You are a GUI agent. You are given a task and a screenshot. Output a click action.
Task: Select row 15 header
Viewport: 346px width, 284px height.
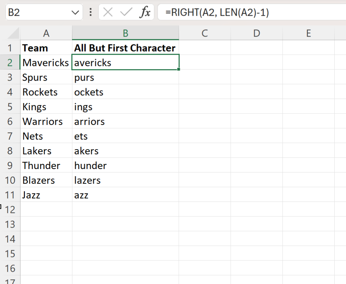[x=10, y=254]
